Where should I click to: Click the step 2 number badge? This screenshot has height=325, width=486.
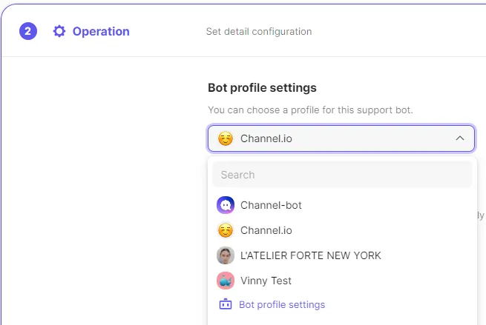pyautogui.click(x=28, y=31)
